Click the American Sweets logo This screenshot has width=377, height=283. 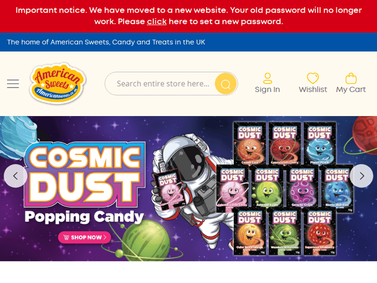57,83
